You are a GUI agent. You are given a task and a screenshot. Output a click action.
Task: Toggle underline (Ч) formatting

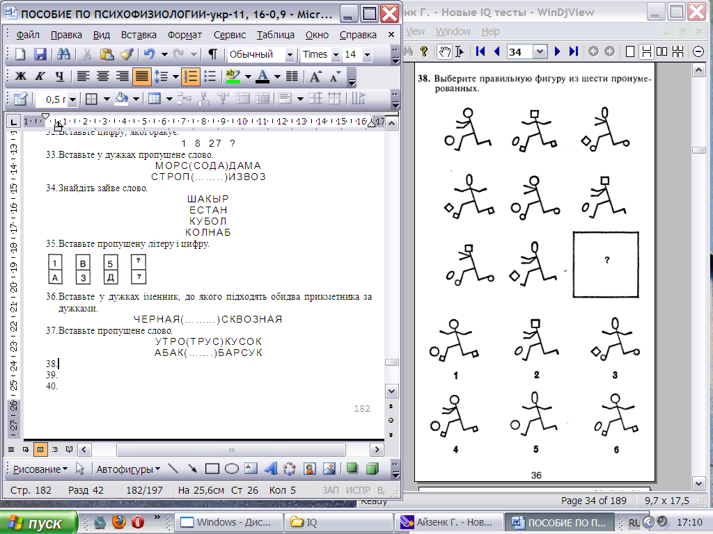[x=60, y=76]
